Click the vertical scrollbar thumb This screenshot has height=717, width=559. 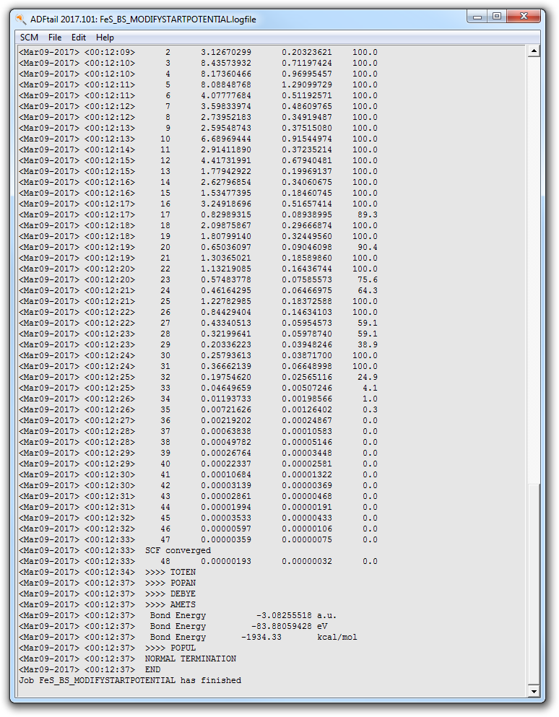534,583
